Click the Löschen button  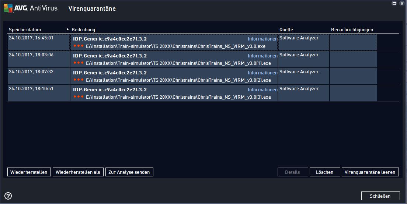coord(325,172)
